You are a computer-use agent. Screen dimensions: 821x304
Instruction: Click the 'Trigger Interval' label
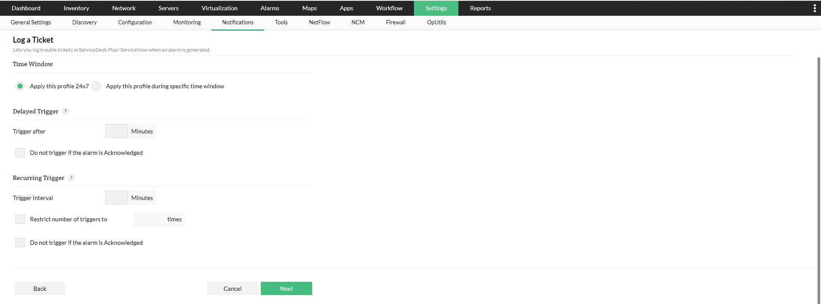(x=33, y=198)
